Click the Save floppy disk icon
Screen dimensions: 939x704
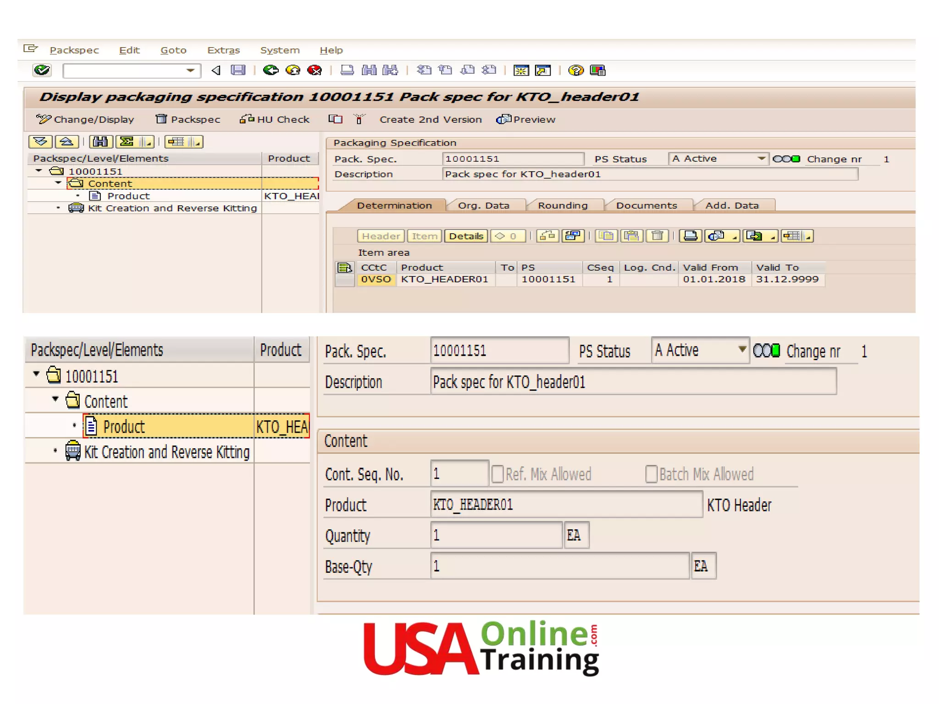point(238,70)
